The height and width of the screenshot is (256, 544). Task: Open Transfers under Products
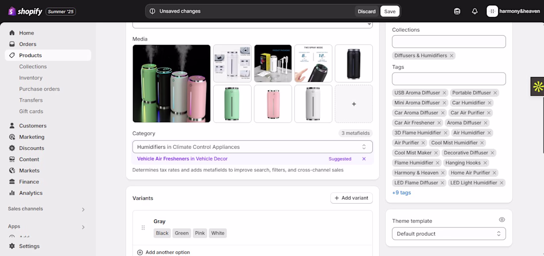(31, 100)
